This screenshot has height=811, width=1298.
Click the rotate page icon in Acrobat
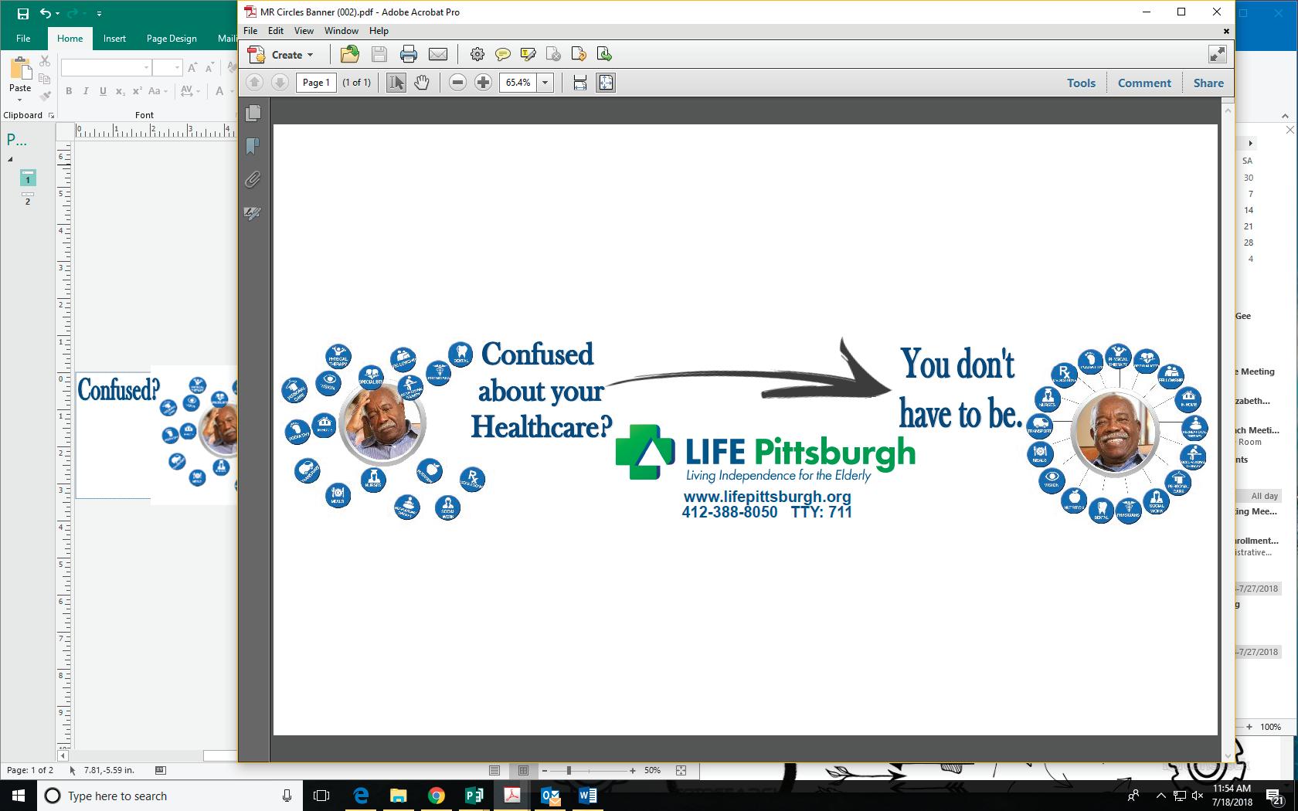pyautogui.click(x=579, y=54)
